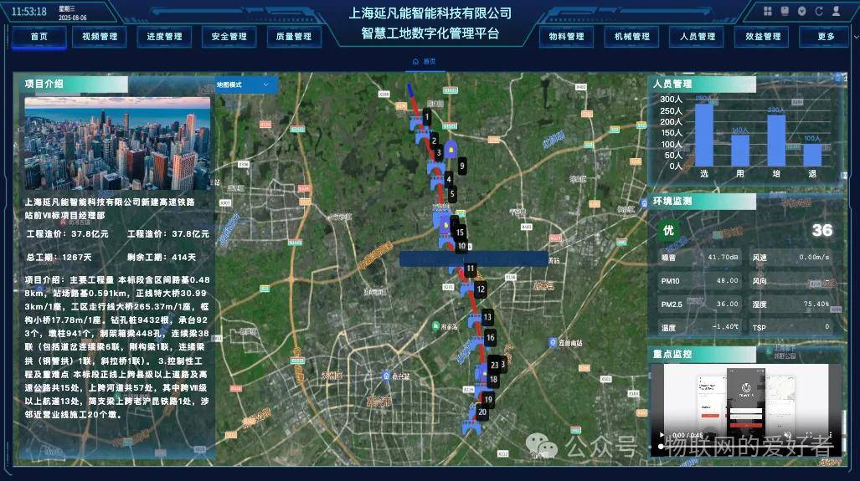This screenshot has width=860, height=481.
Task: Mute the monitoring video volume
Action: pos(788,435)
